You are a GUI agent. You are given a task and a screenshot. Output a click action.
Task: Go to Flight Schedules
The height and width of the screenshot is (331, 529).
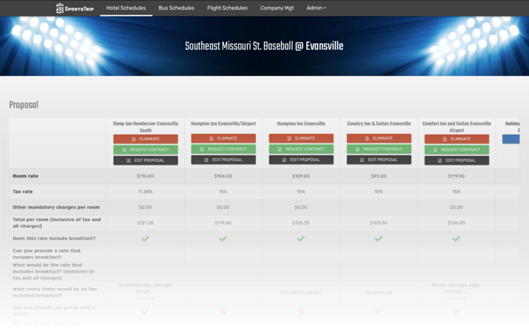click(227, 8)
